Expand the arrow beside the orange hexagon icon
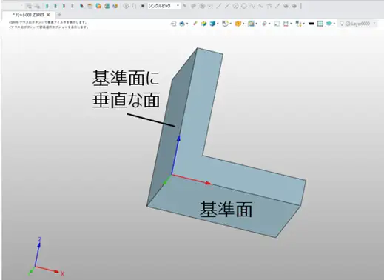 (x=243, y=24)
